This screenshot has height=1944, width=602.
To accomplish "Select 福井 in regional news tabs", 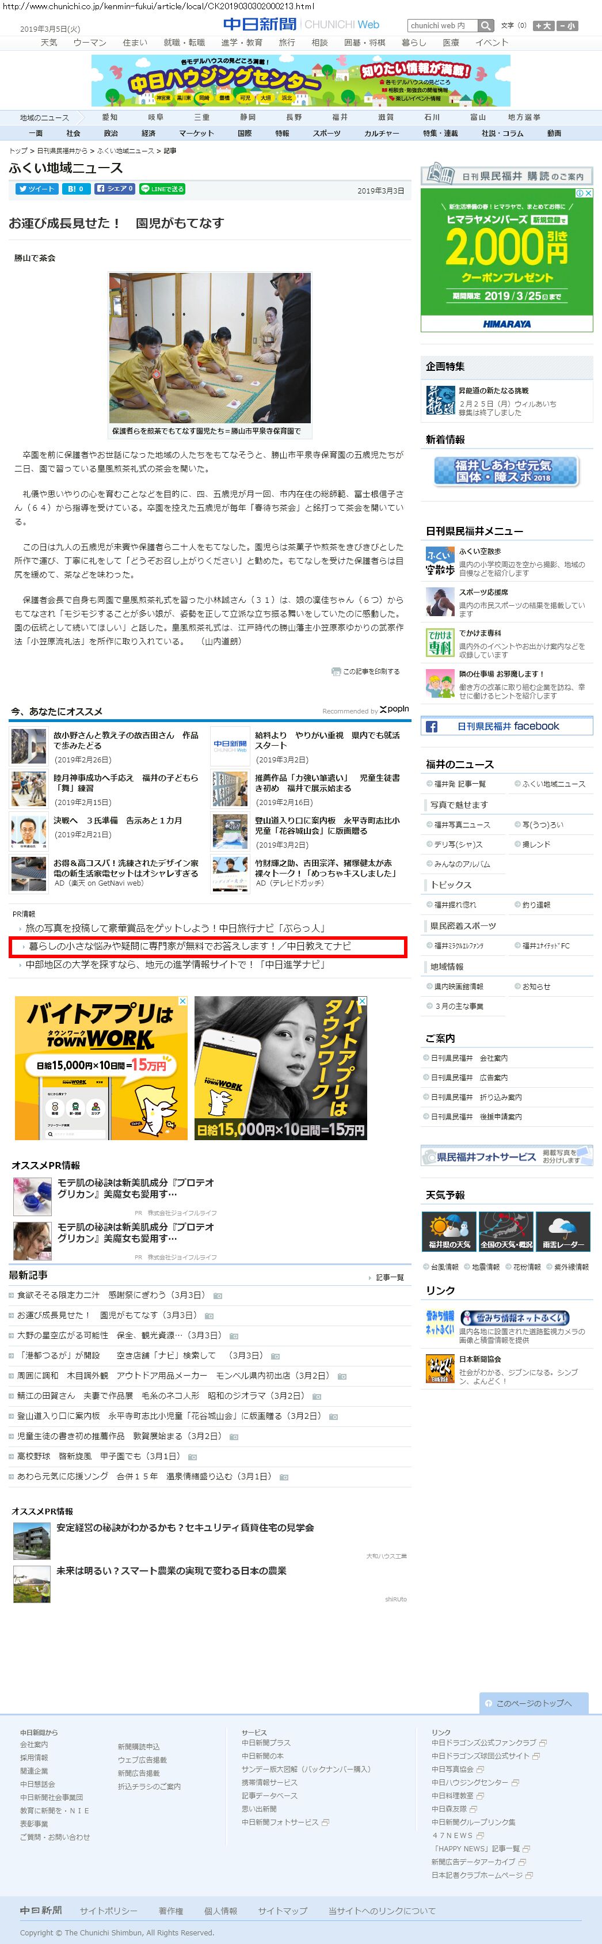I will (x=340, y=117).
